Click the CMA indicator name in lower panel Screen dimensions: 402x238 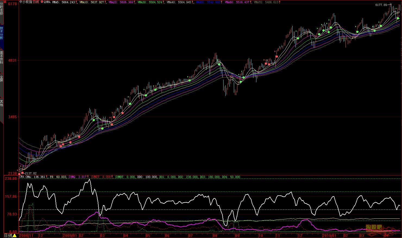click(22, 177)
